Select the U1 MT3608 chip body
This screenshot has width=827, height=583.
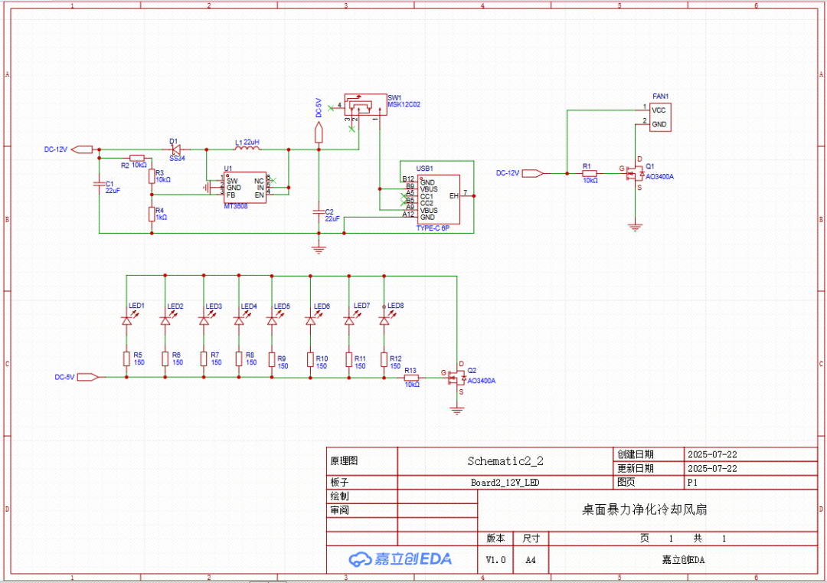(x=245, y=187)
